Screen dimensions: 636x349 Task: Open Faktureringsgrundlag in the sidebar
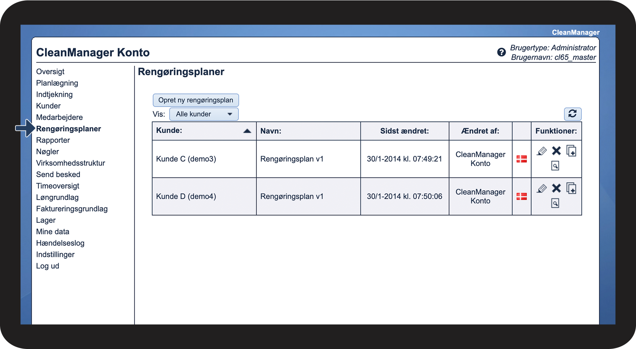pyautogui.click(x=72, y=209)
